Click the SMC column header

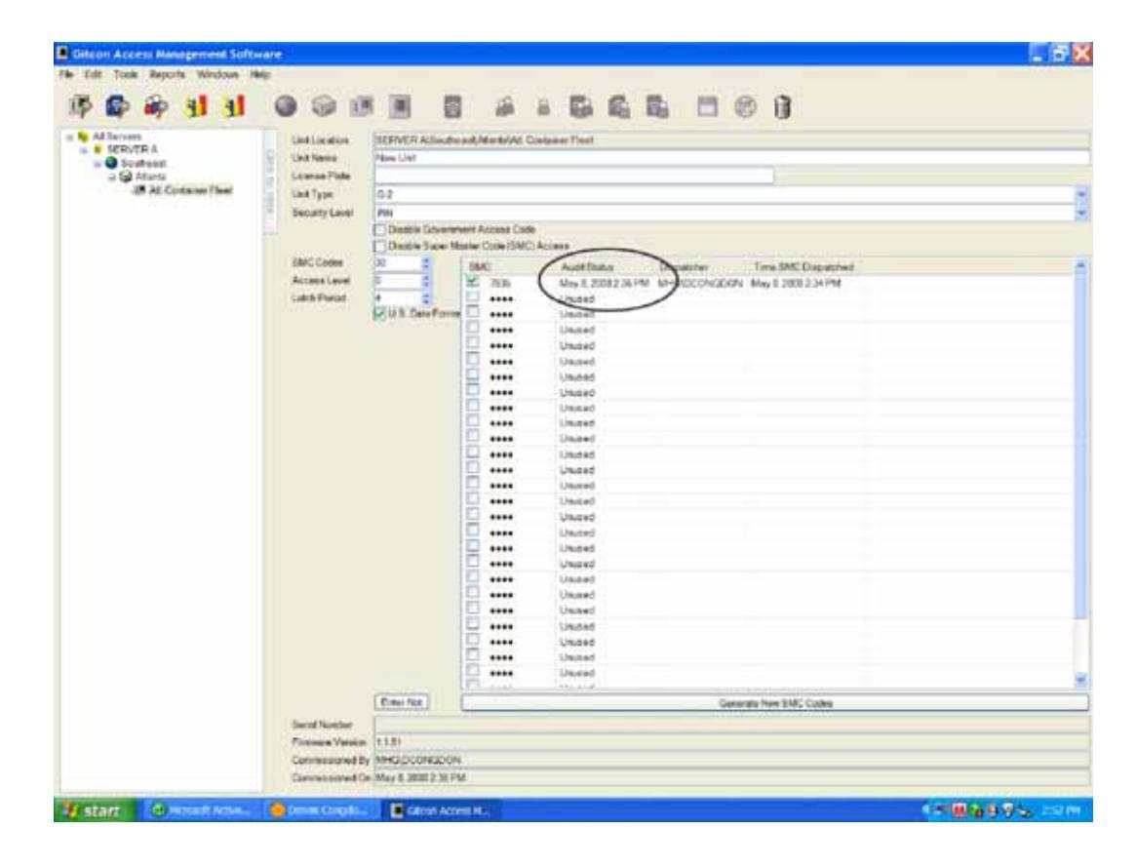click(x=480, y=267)
